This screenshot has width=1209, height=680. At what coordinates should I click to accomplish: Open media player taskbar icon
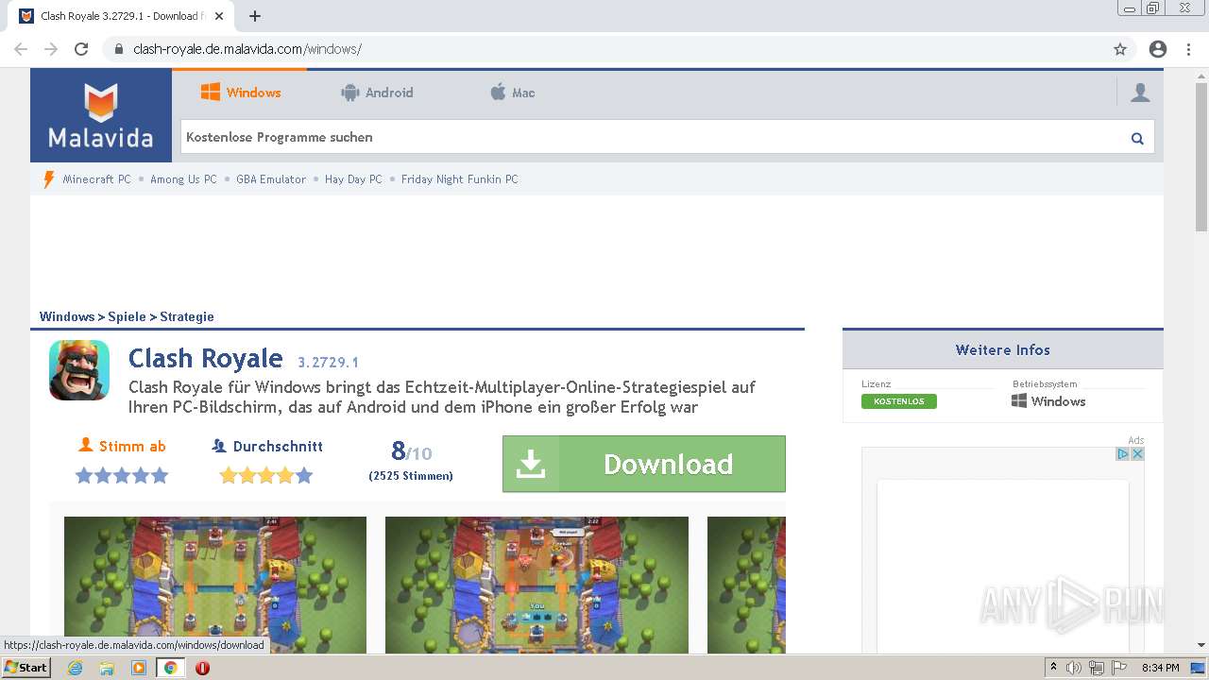tap(139, 668)
